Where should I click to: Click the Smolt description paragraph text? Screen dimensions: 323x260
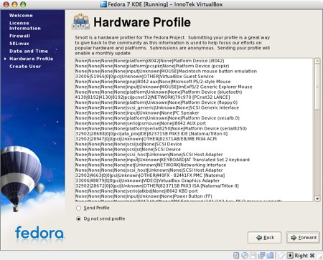point(172,45)
